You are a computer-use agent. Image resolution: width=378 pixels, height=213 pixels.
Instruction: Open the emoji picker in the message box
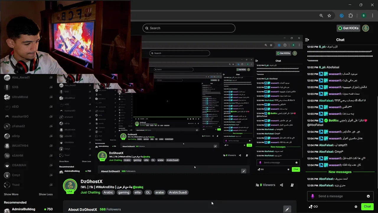coord(368,196)
